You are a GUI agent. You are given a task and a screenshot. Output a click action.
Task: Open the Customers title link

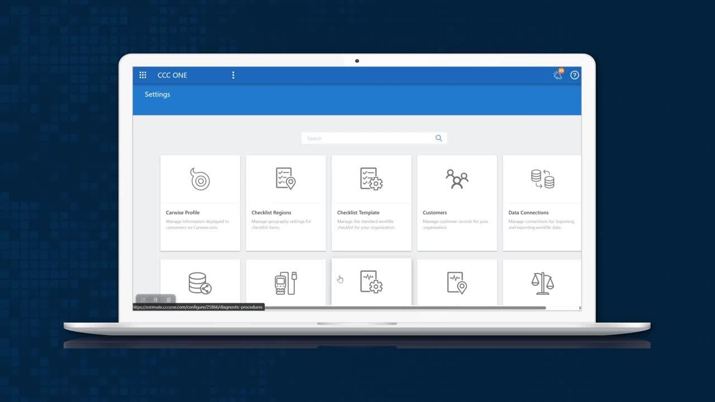pos(435,213)
